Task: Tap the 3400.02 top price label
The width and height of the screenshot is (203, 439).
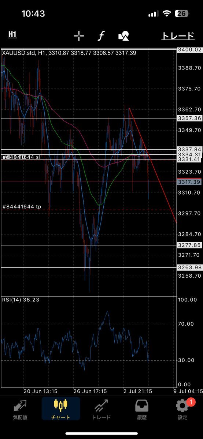Action: click(189, 50)
